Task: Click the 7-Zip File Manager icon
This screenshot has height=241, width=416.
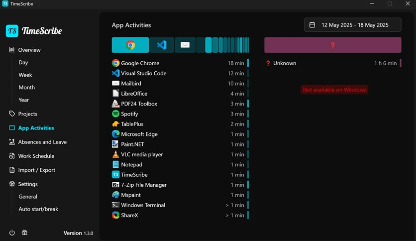Action: pyautogui.click(x=115, y=184)
